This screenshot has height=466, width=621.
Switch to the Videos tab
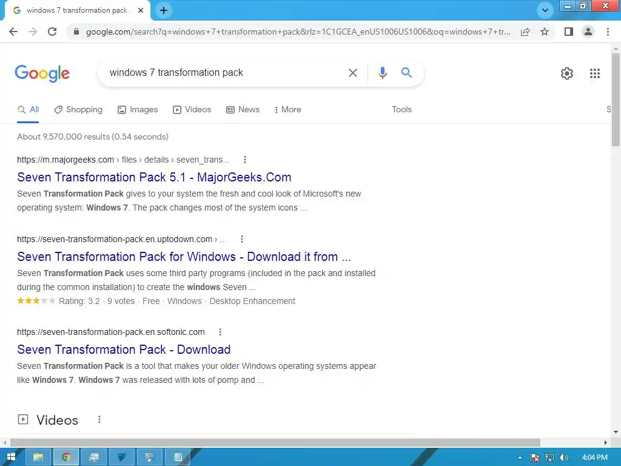[x=192, y=110]
